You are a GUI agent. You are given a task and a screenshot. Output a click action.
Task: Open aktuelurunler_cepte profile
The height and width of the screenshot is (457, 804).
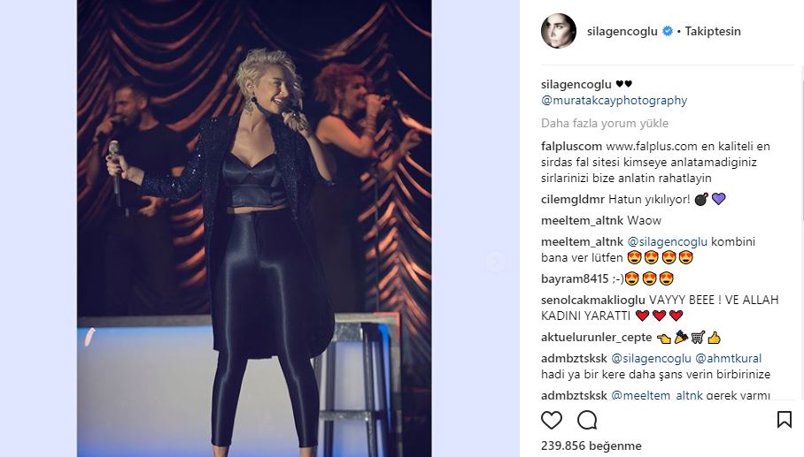pyautogui.click(x=596, y=338)
